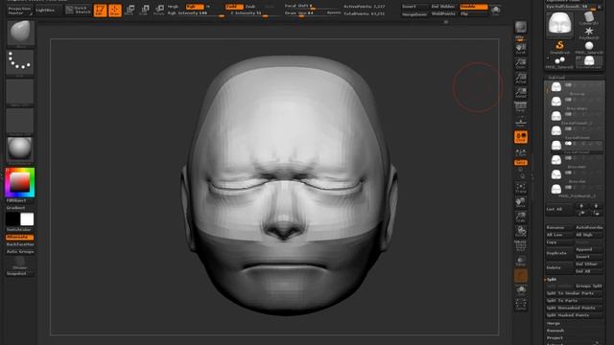Toggle the Zadd sculpt mode
The height and width of the screenshot is (345, 614).
point(233,7)
